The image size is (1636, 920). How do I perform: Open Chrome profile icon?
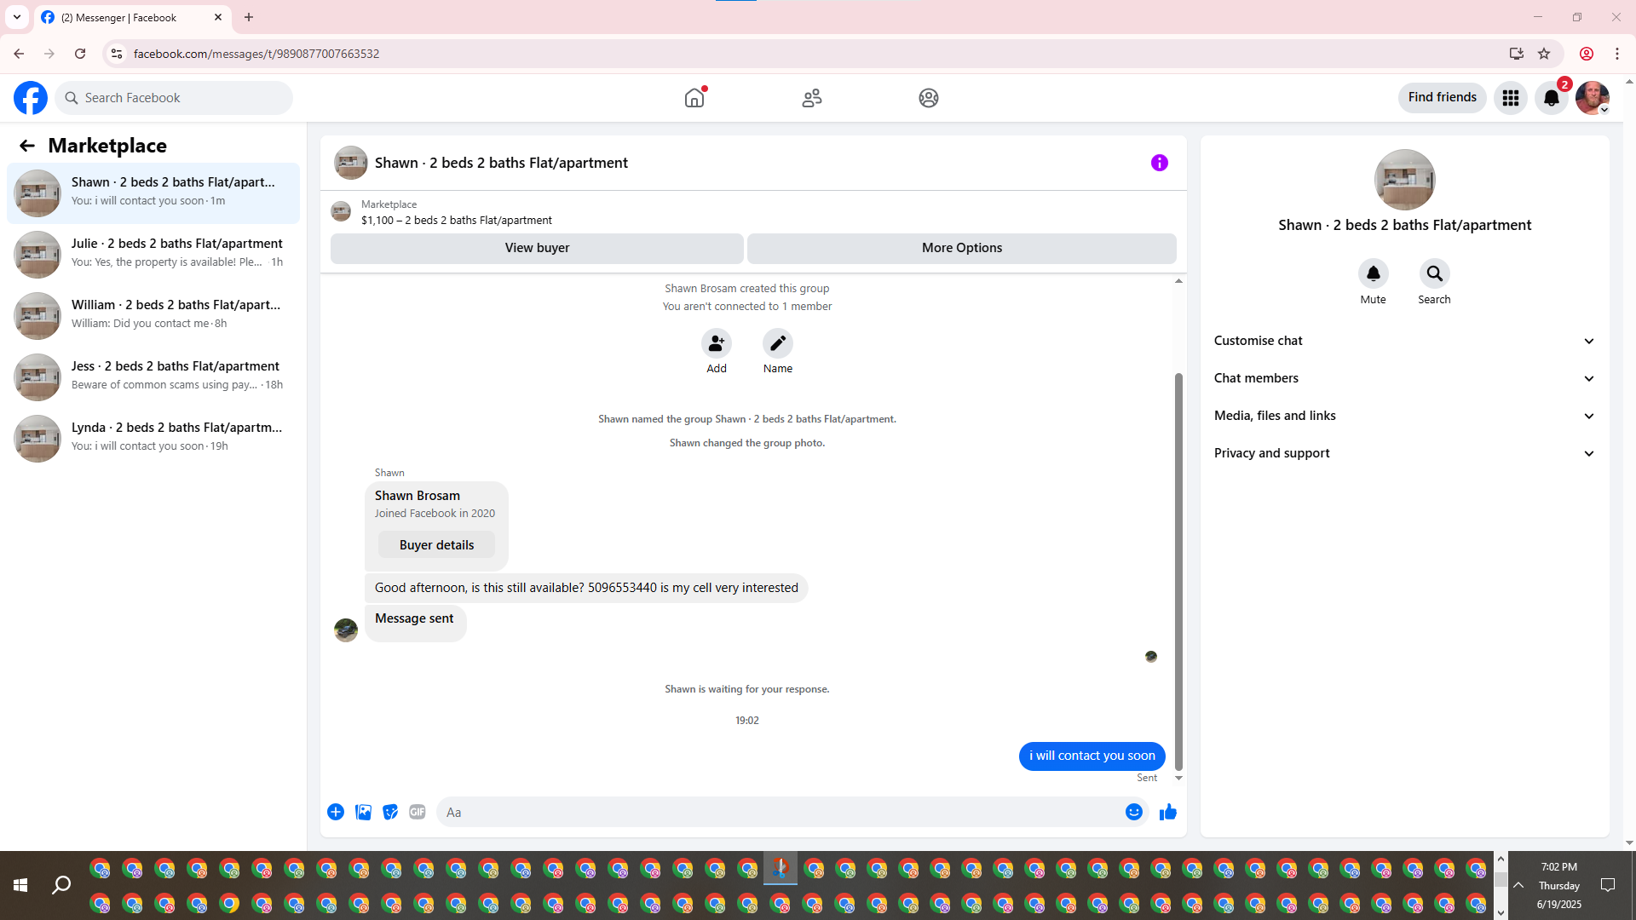pyautogui.click(x=1587, y=54)
